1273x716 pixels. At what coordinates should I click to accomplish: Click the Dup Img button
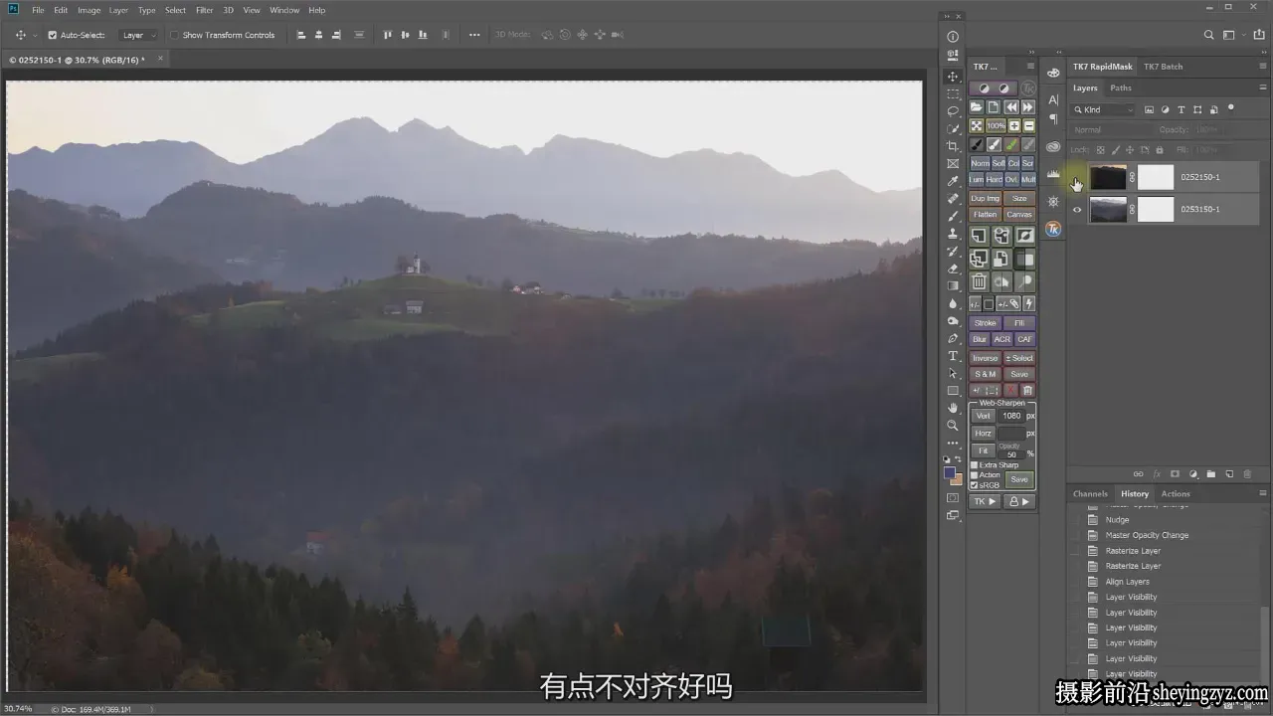(985, 198)
